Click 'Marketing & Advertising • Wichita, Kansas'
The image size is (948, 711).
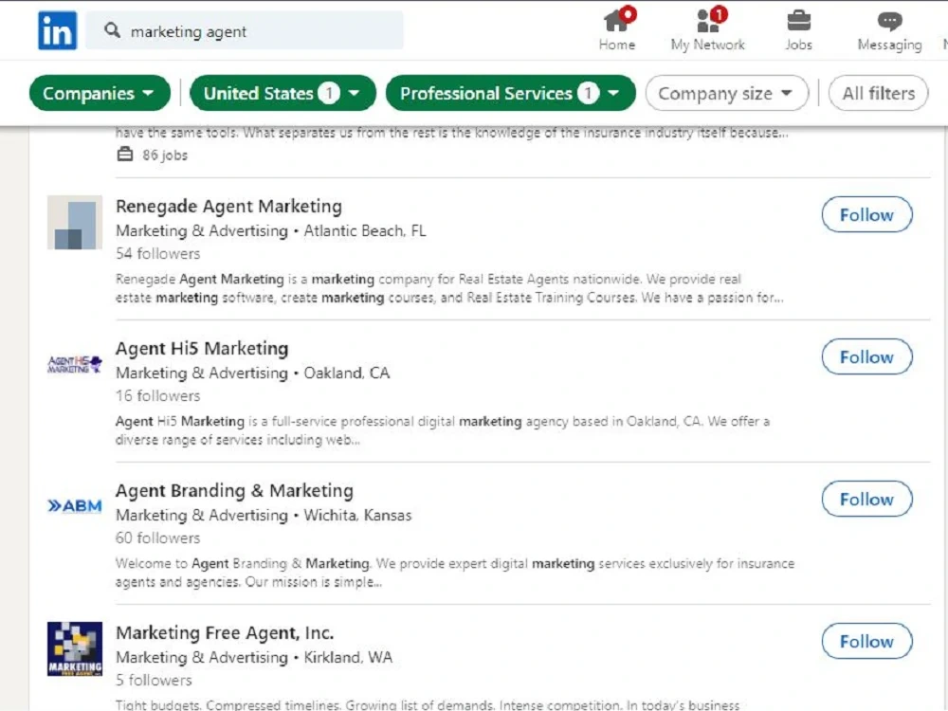point(264,515)
